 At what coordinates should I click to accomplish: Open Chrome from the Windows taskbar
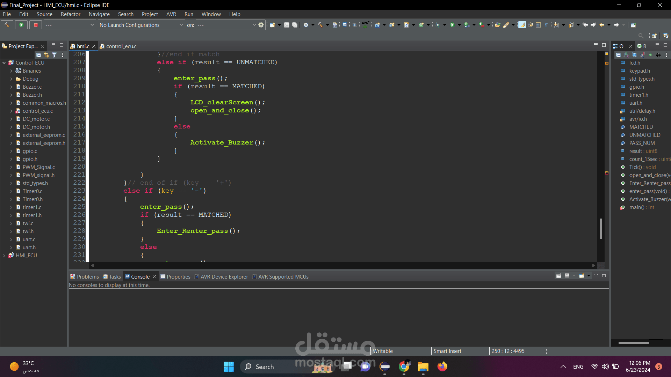(x=404, y=367)
